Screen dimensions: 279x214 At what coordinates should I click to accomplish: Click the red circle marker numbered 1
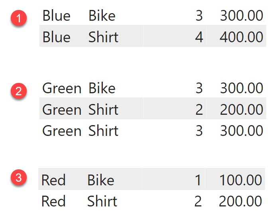point(19,18)
